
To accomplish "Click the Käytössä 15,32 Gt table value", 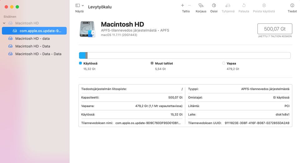I will [x=176, y=115].
